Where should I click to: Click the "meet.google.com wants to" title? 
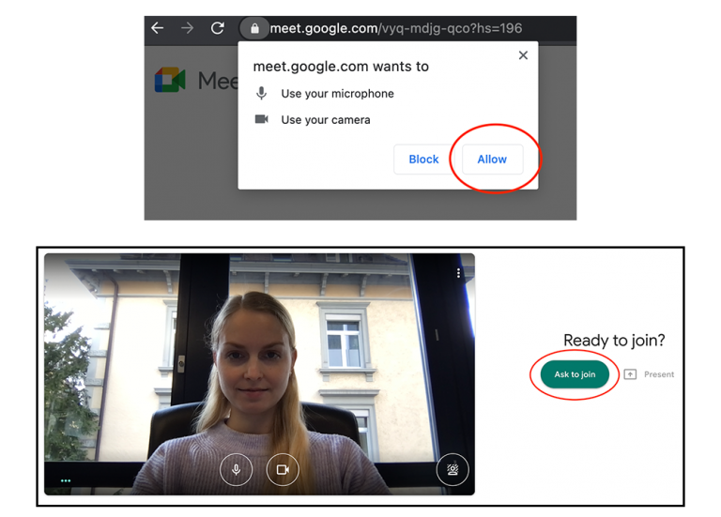pyautogui.click(x=341, y=67)
